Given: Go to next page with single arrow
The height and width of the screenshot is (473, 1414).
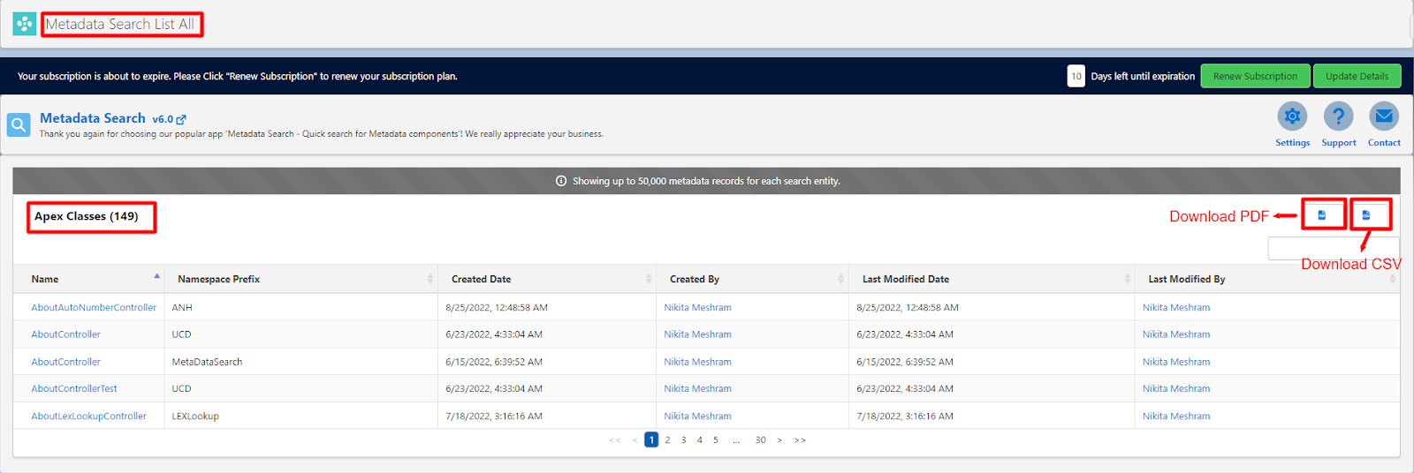Looking at the screenshot, I should [x=779, y=439].
